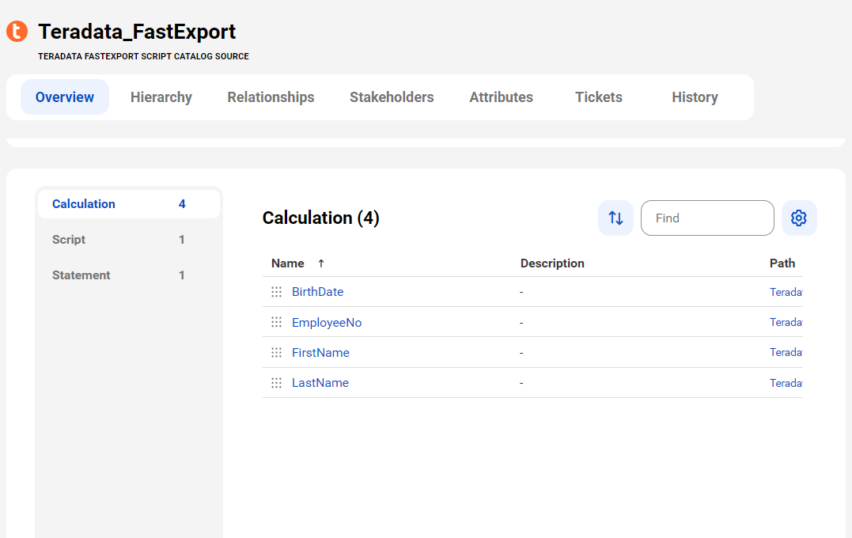Grab the drag handle beside BirthDate
Image resolution: width=852 pixels, height=538 pixels.
click(x=277, y=292)
